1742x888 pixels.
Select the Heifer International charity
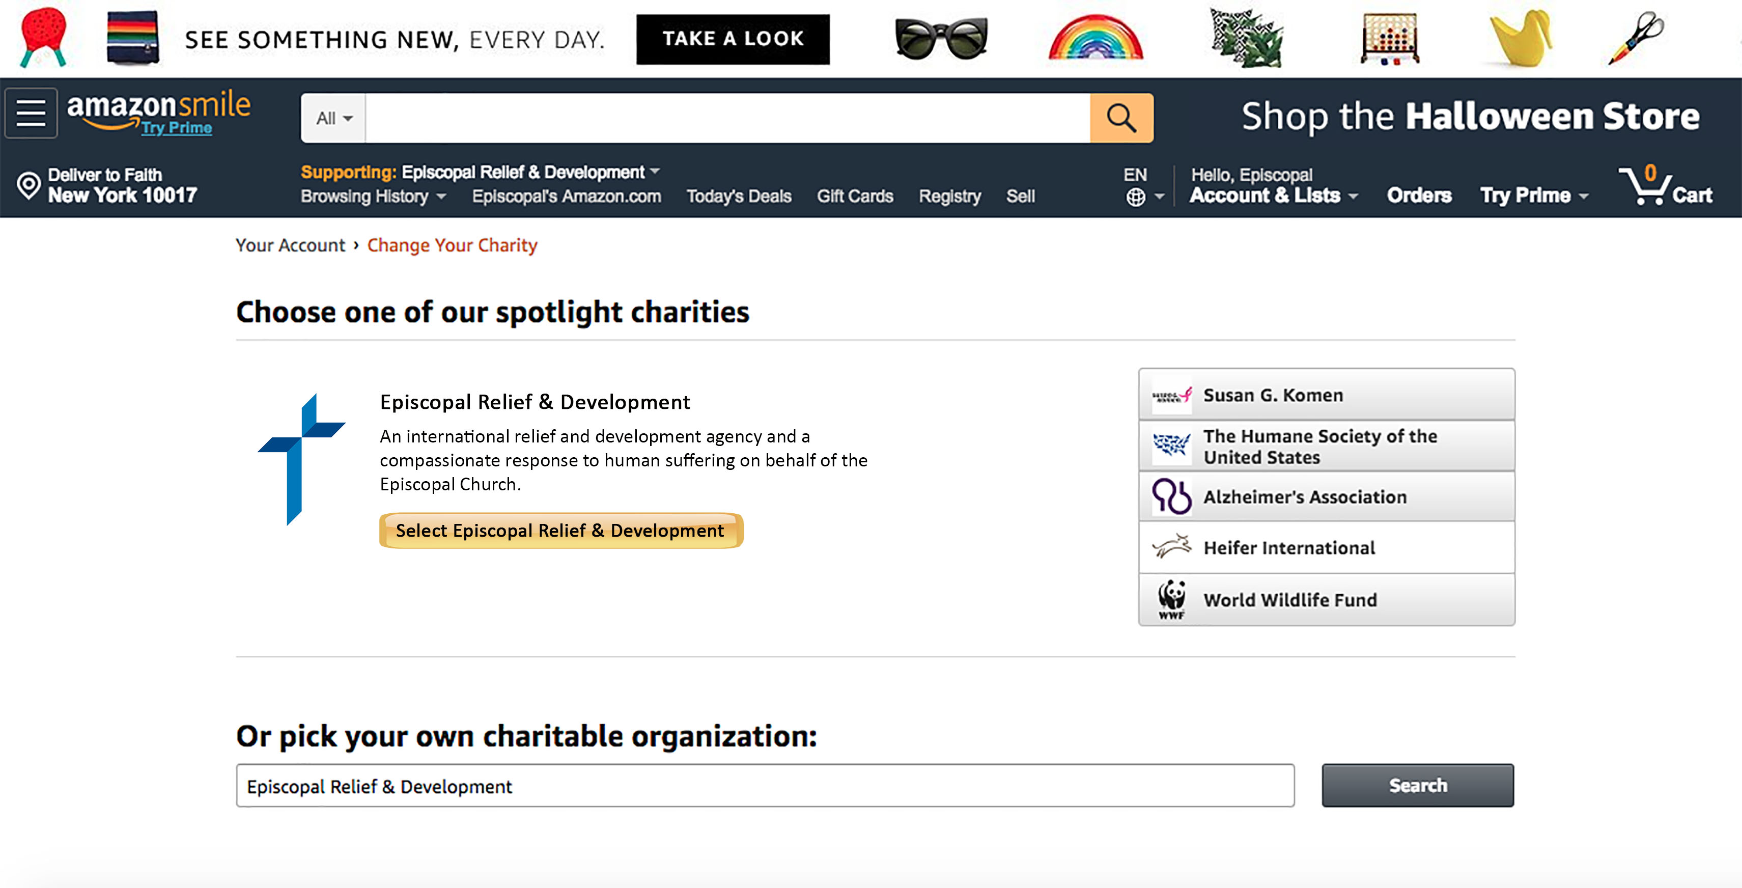[1326, 548]
